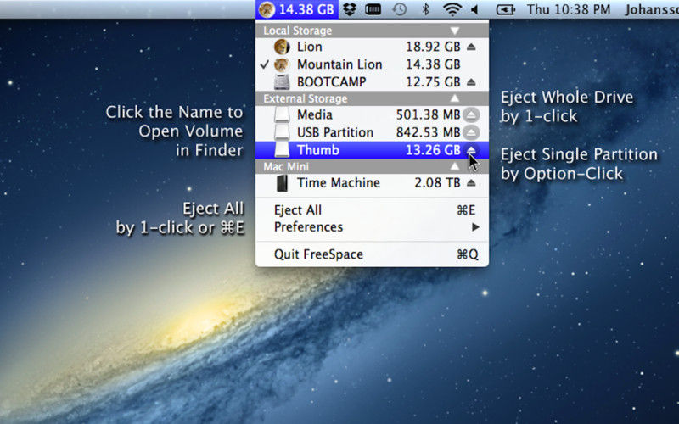Screen dimensions: 679x424
Task: Toggle the Mountain Lion checkmark
Action: click(265, 64)
